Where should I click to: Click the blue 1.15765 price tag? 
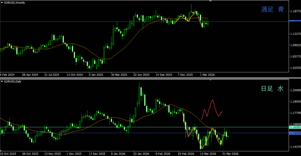coord(295,133)
